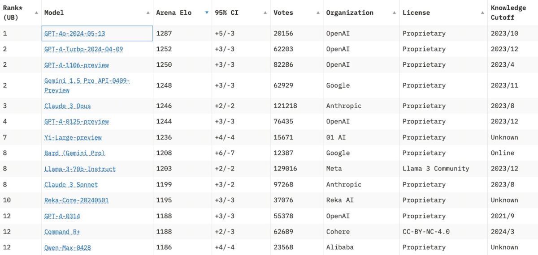
Task: Open the Reka-Core-20240501 link
Action: (x=76, y=200)
